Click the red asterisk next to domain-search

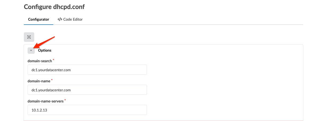tap(54, 60)
